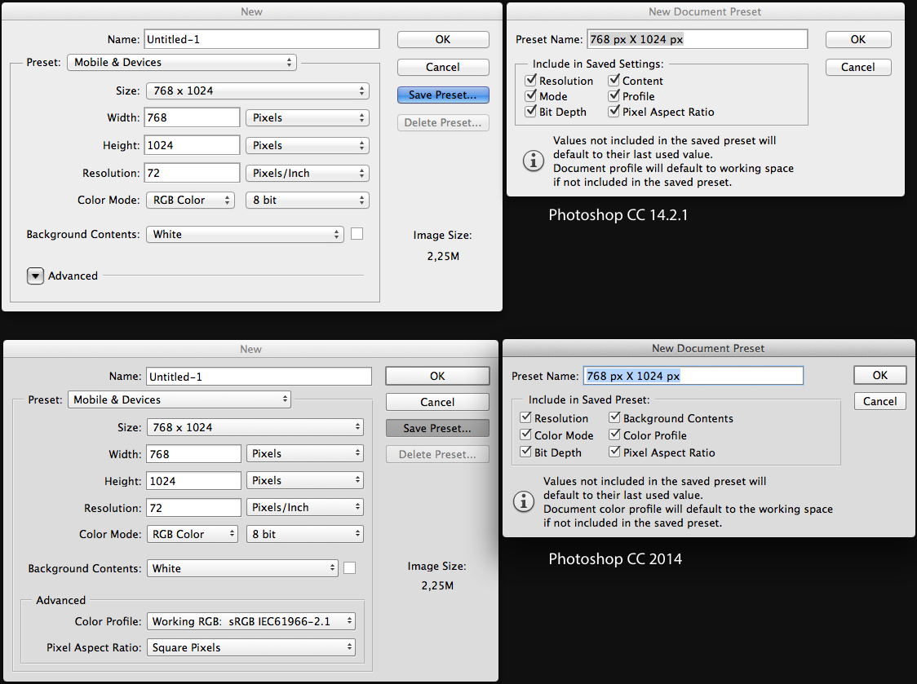This screenshot has height=684, width=917.
Task: Open RGB Color dropdown in bottom New dialog
Action: click(x=193, y=534)
